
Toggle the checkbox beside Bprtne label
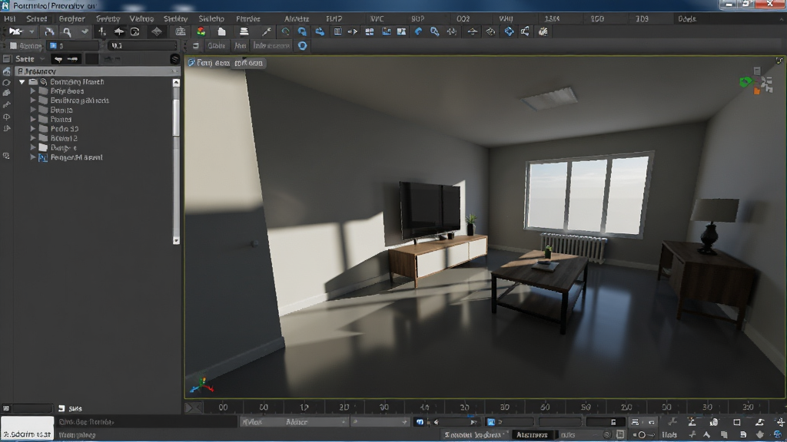(14, 45)
